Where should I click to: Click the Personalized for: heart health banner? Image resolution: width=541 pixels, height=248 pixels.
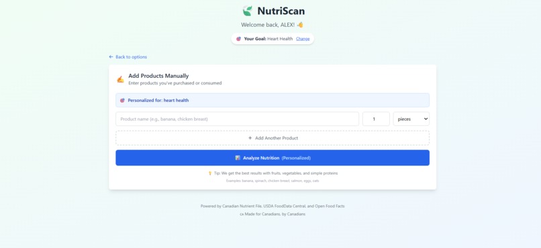coord(273,101)
